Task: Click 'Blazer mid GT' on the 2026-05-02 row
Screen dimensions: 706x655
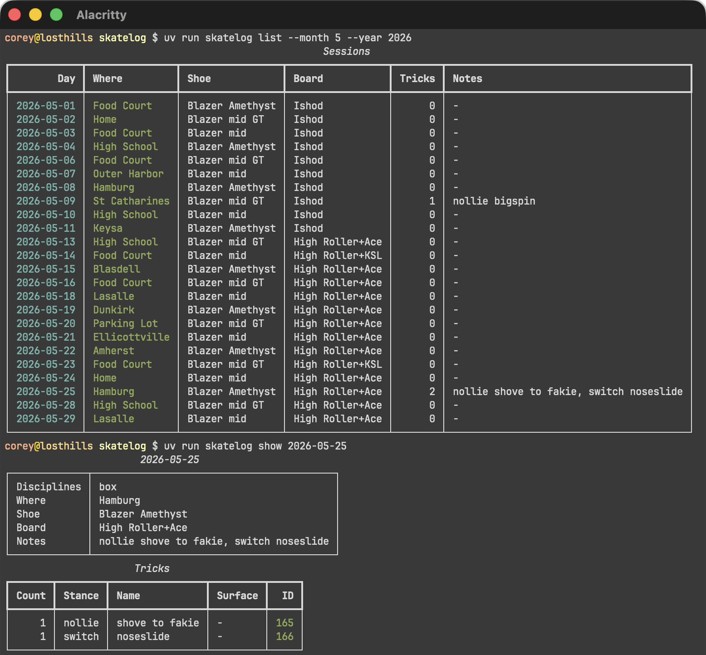Action: (x=226, y=119)
